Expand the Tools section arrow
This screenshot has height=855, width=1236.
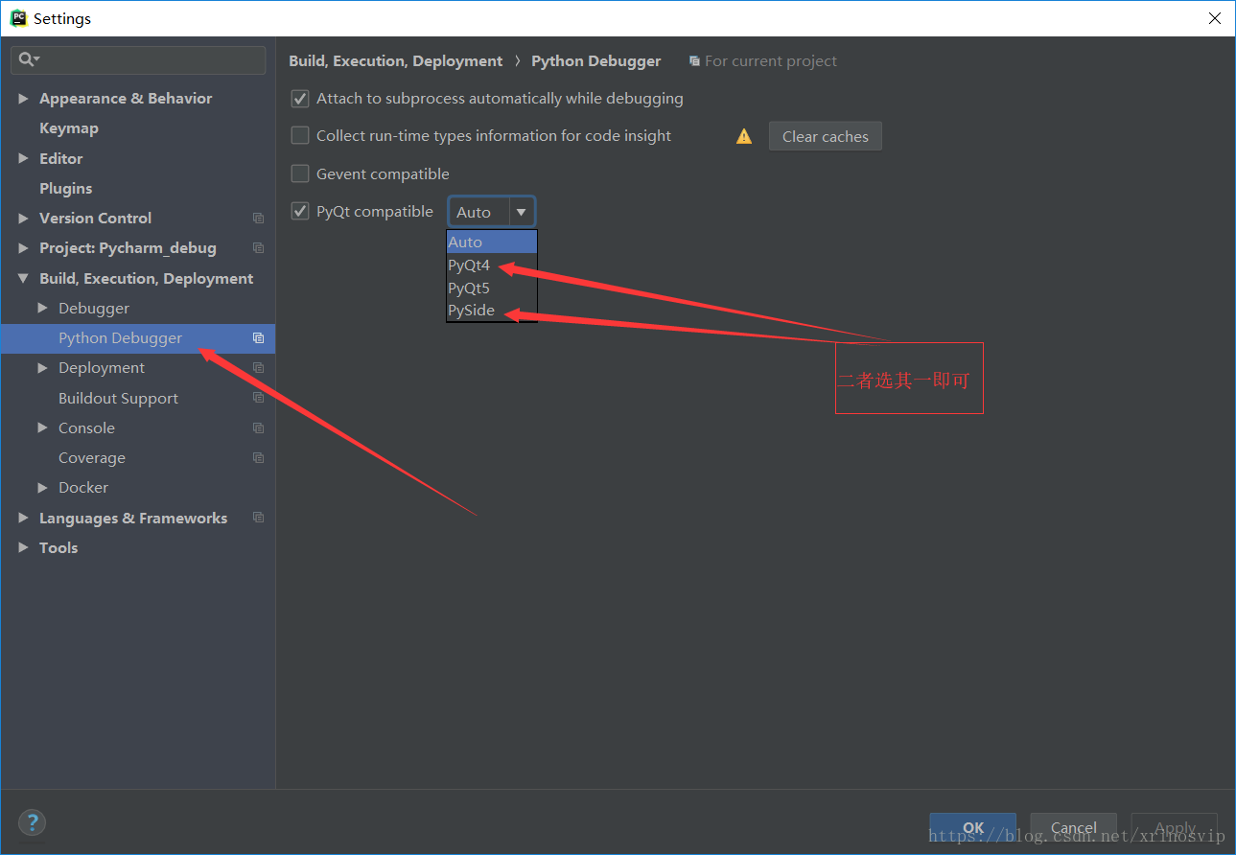pyautogui.click(x=23, y=548)
